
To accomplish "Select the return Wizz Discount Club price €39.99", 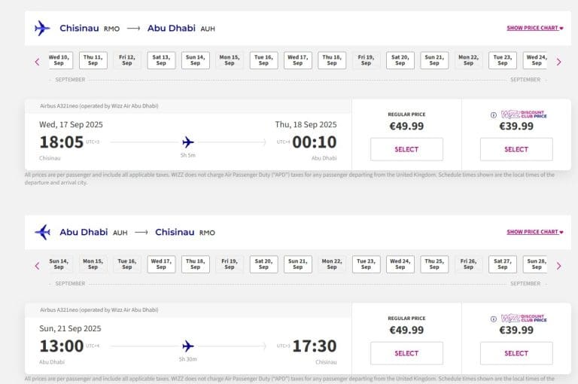I will [516, 353].
